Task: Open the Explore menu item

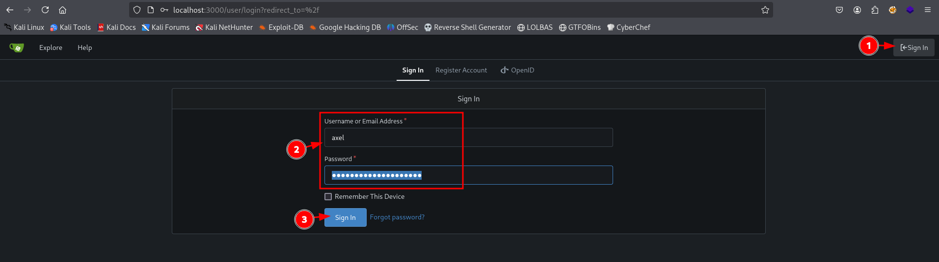Action: pos(51,48)
